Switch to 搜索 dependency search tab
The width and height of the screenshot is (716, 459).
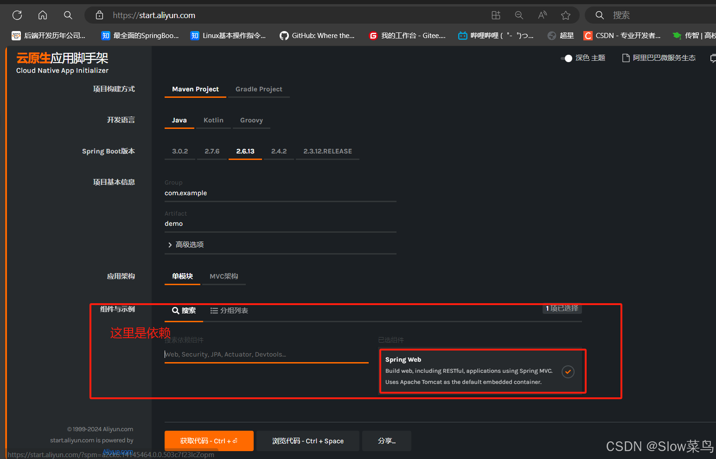point(184,311)
